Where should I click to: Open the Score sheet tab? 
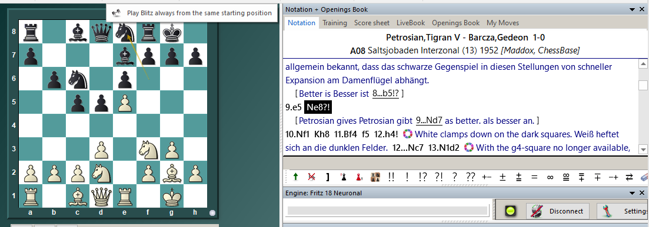point(372,23)
